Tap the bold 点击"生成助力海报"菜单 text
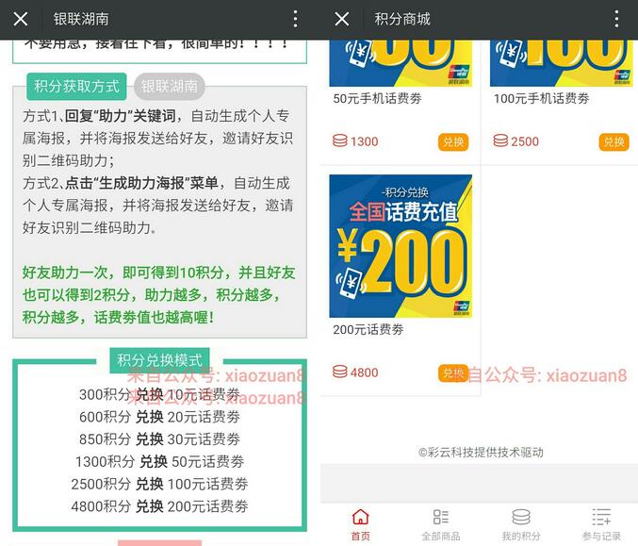638x546 pixels. click(141, 183)
